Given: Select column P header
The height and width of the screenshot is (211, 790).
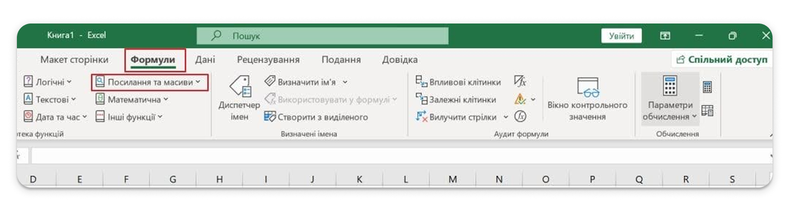Looking at the screenshot, I should coord(593,179).
